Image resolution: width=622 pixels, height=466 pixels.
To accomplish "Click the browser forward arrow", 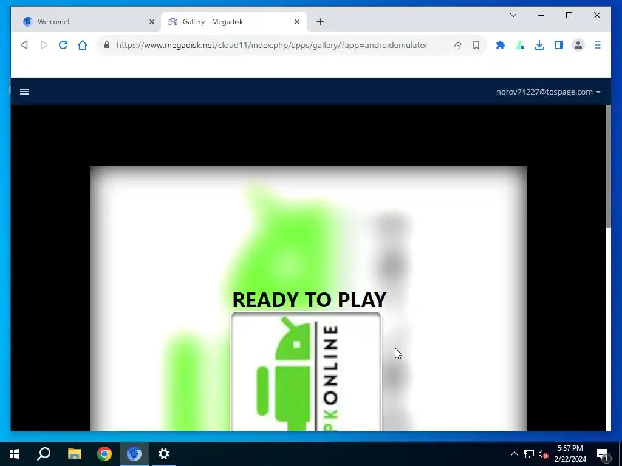I will 44,45.
